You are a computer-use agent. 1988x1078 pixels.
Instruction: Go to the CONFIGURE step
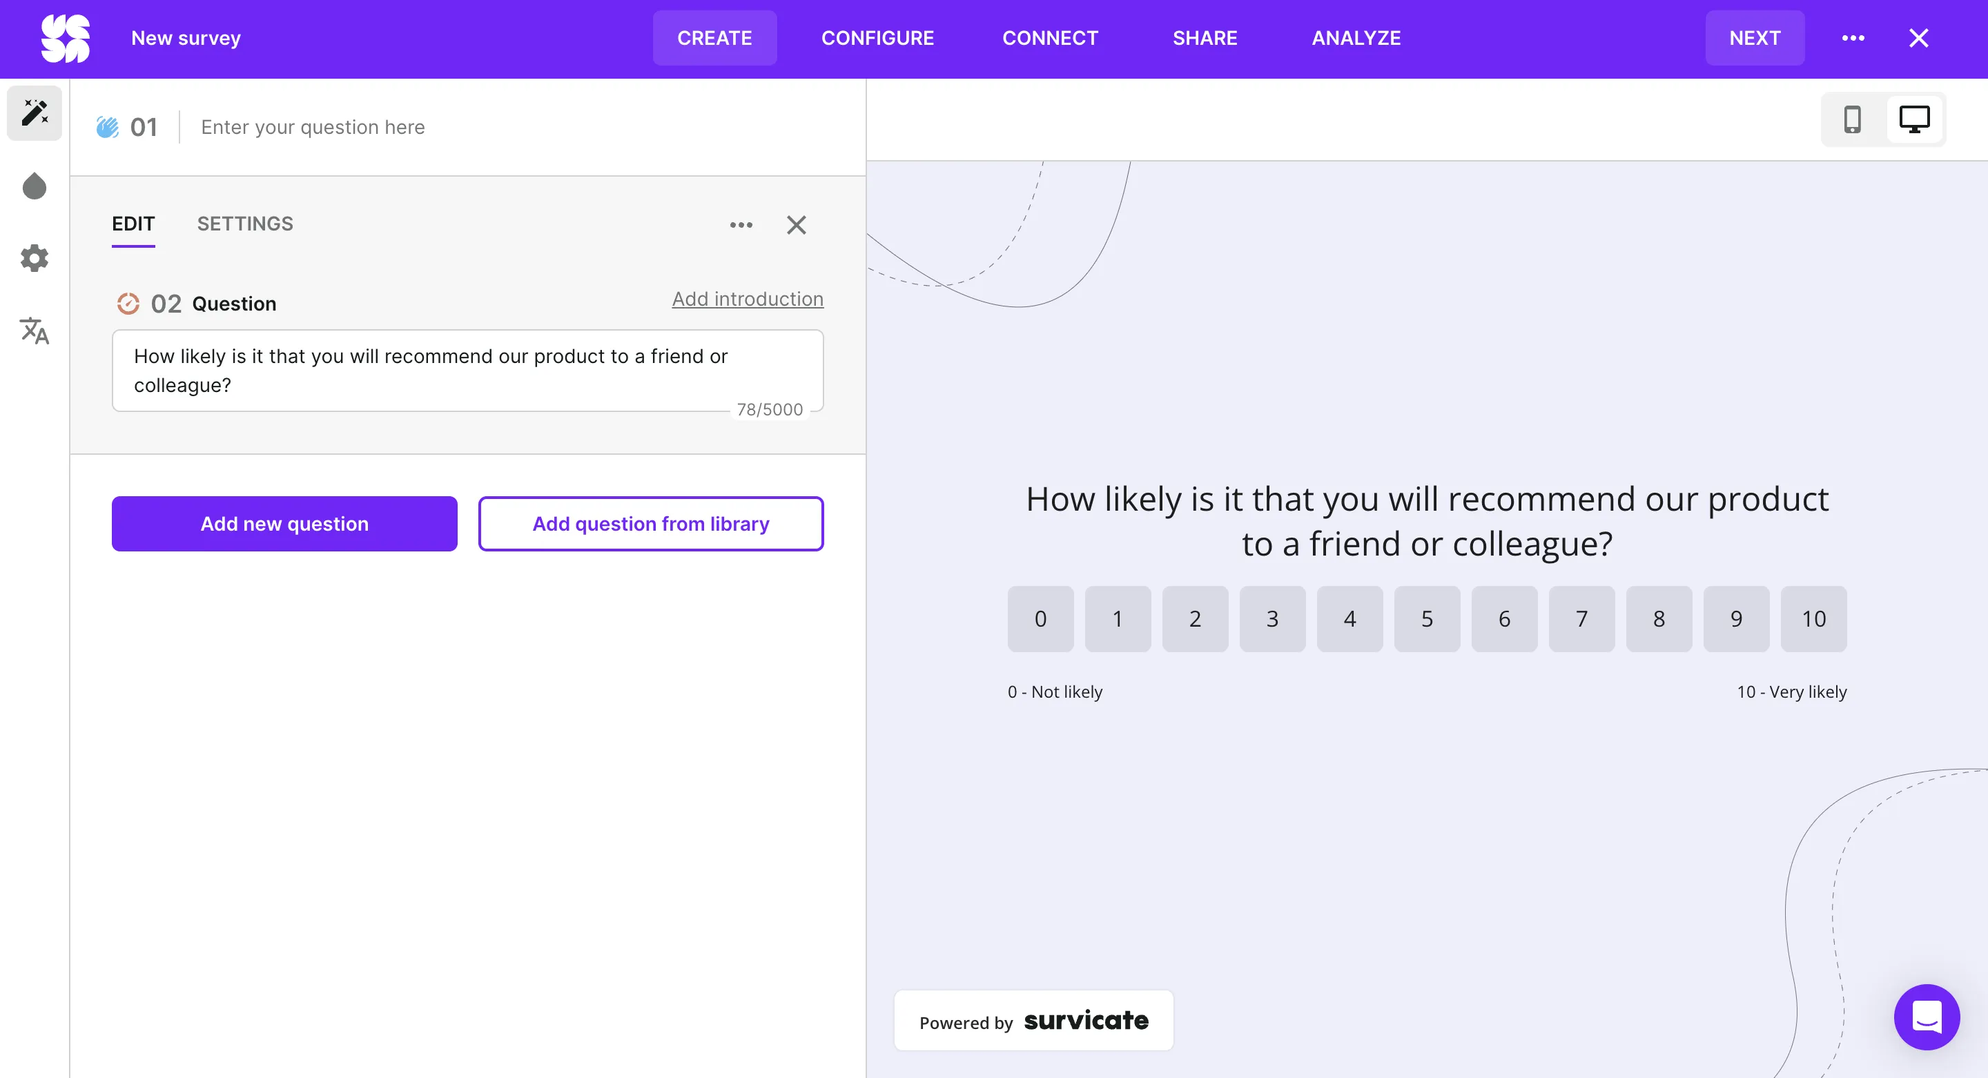coord(877,38)
